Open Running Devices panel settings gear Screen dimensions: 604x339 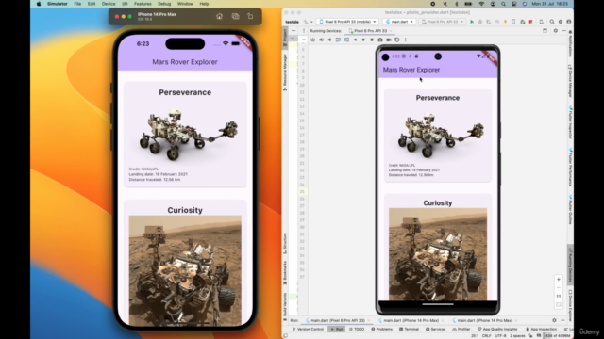[x=556, y=31]
